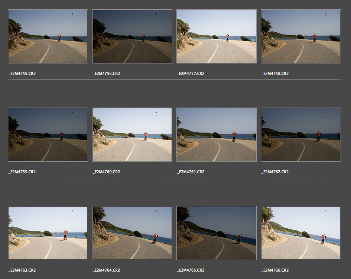Image resolution: width=351 pixels, height=279 pixels.
Task: Select the bright thumbnail _E2M4763.CR2
Action: (48, 233)
